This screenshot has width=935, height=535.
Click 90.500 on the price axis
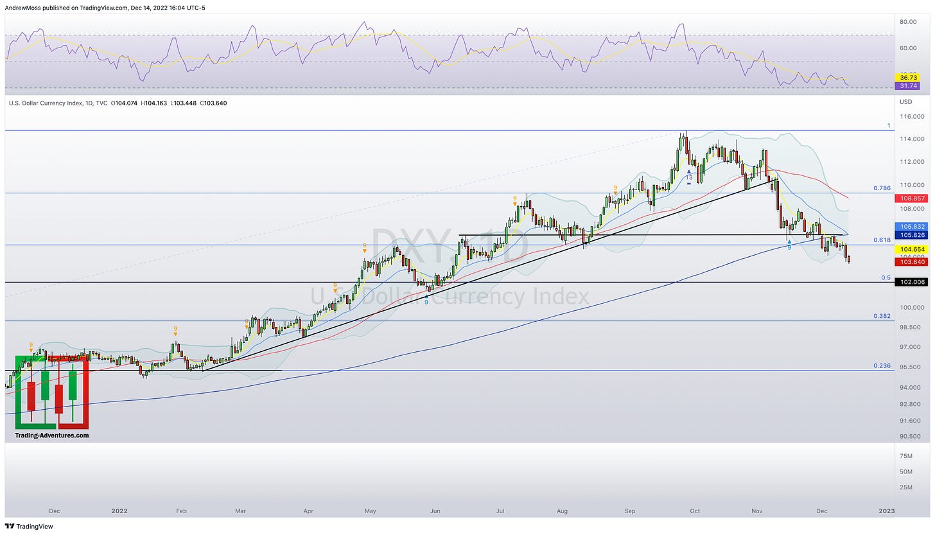tap(909, 436)
